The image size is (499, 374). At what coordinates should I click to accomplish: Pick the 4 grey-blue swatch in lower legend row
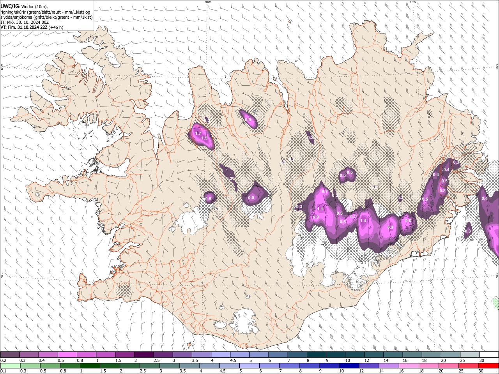209,365
